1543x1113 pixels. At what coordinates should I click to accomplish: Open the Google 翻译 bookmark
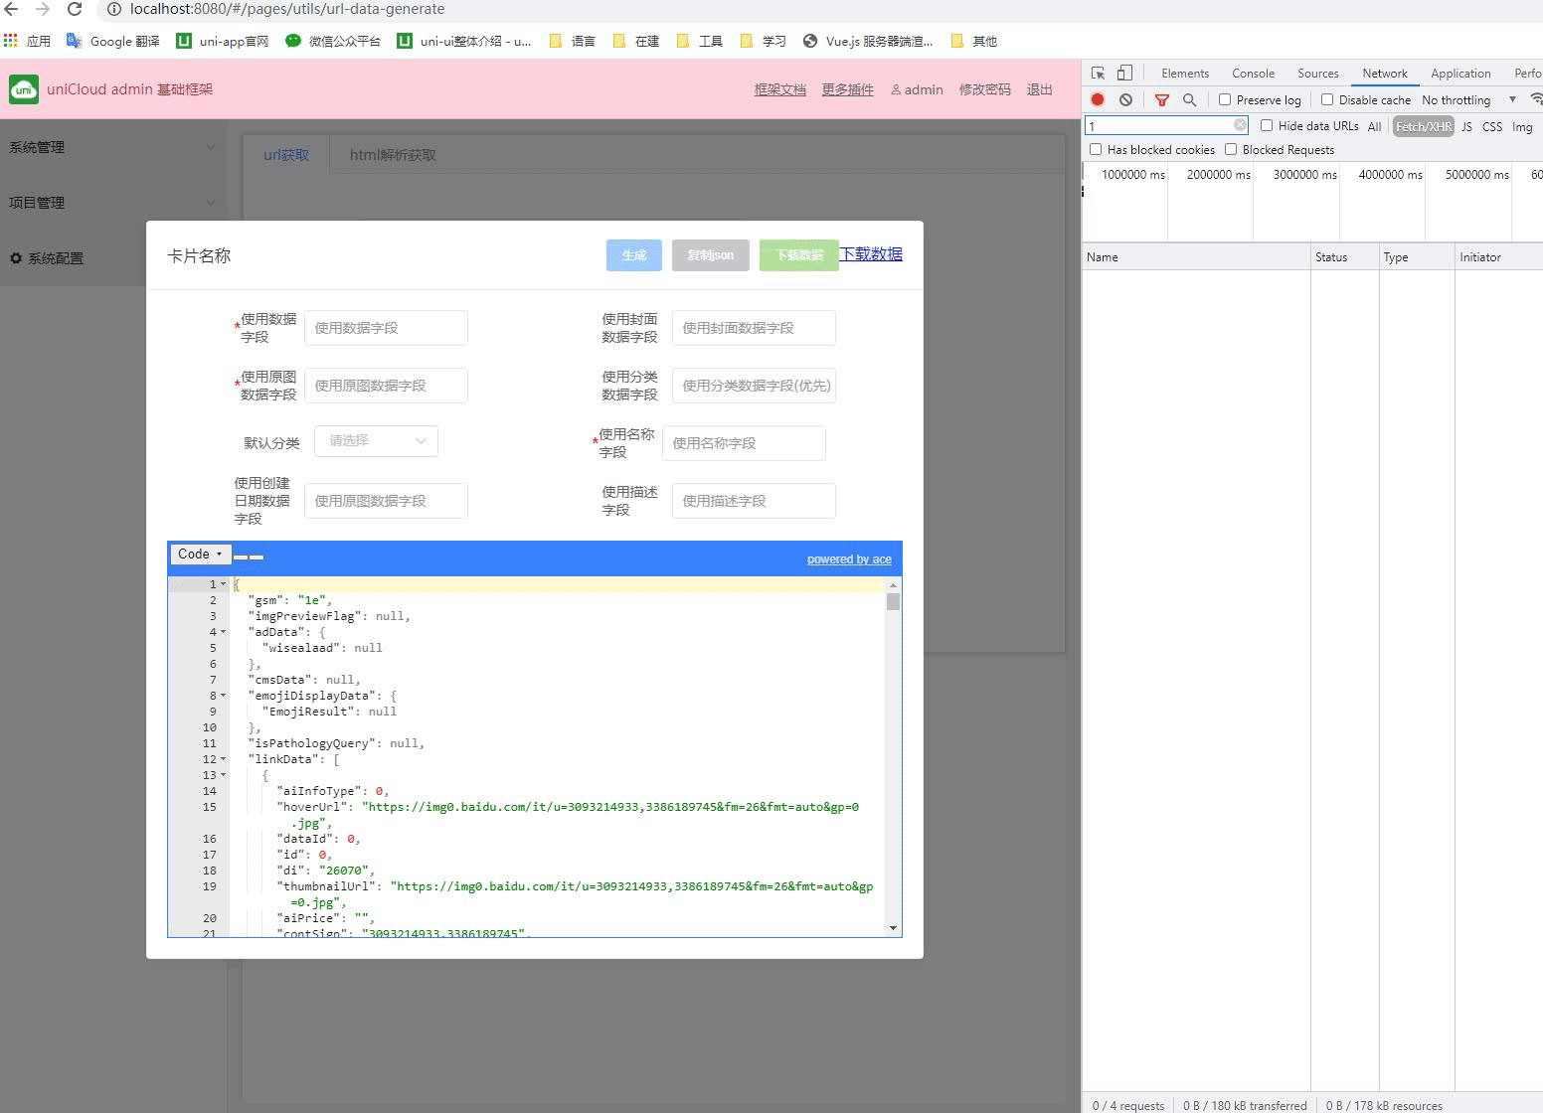(112, 41)
